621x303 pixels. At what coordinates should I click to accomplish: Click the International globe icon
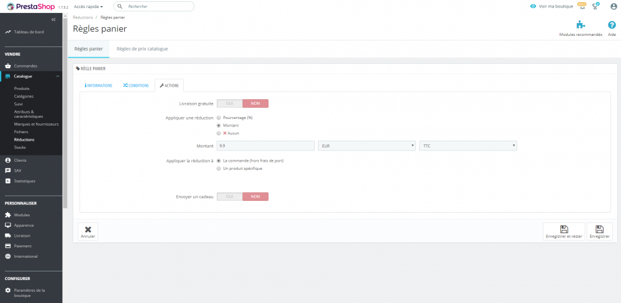(8, 256)
